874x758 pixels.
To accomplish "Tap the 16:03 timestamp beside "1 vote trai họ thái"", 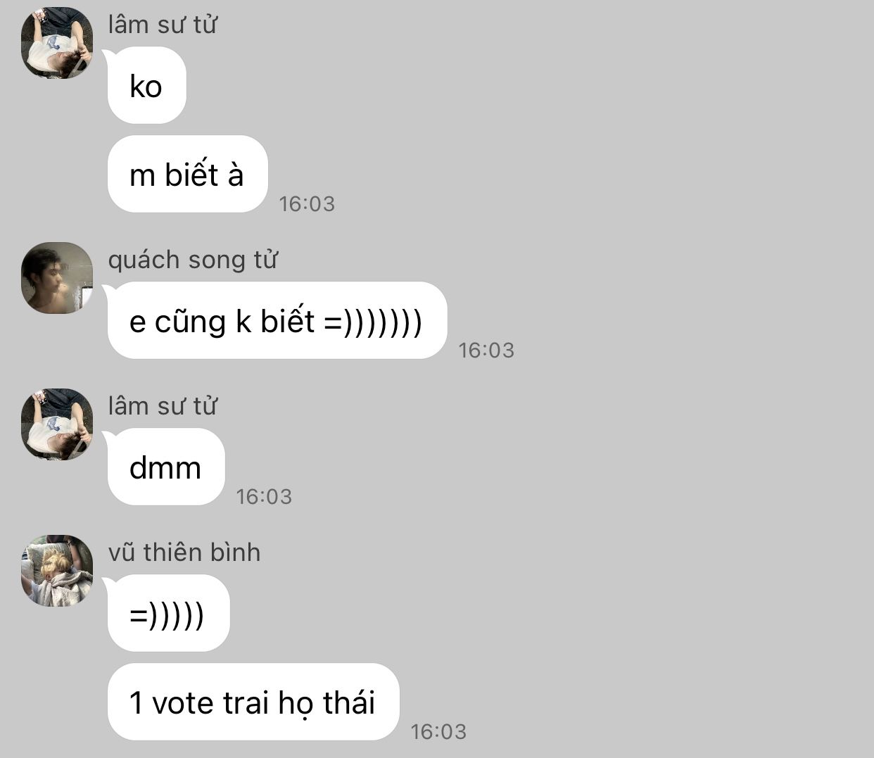I will pos(438,731).
